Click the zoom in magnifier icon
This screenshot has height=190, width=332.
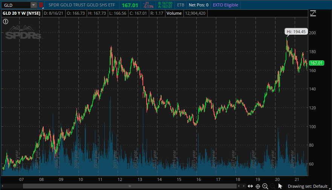(265, 186)
